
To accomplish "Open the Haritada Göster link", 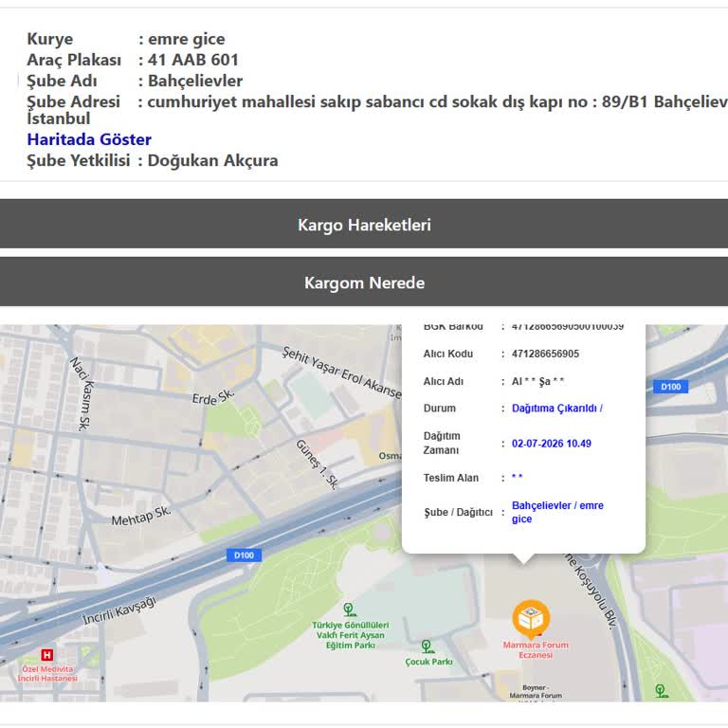I will coord(89,139).
